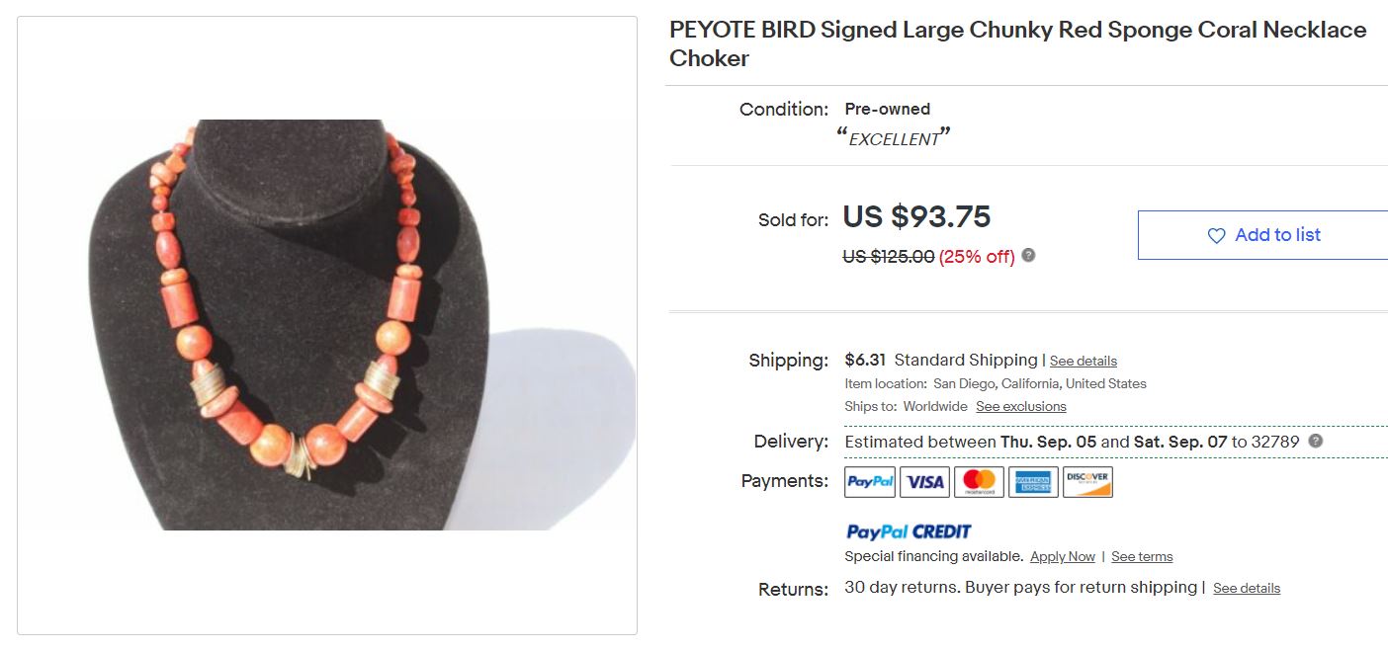Click the help icon next to 25% off
Viewport: 1388px width, 652px height.
point(1028,256)
